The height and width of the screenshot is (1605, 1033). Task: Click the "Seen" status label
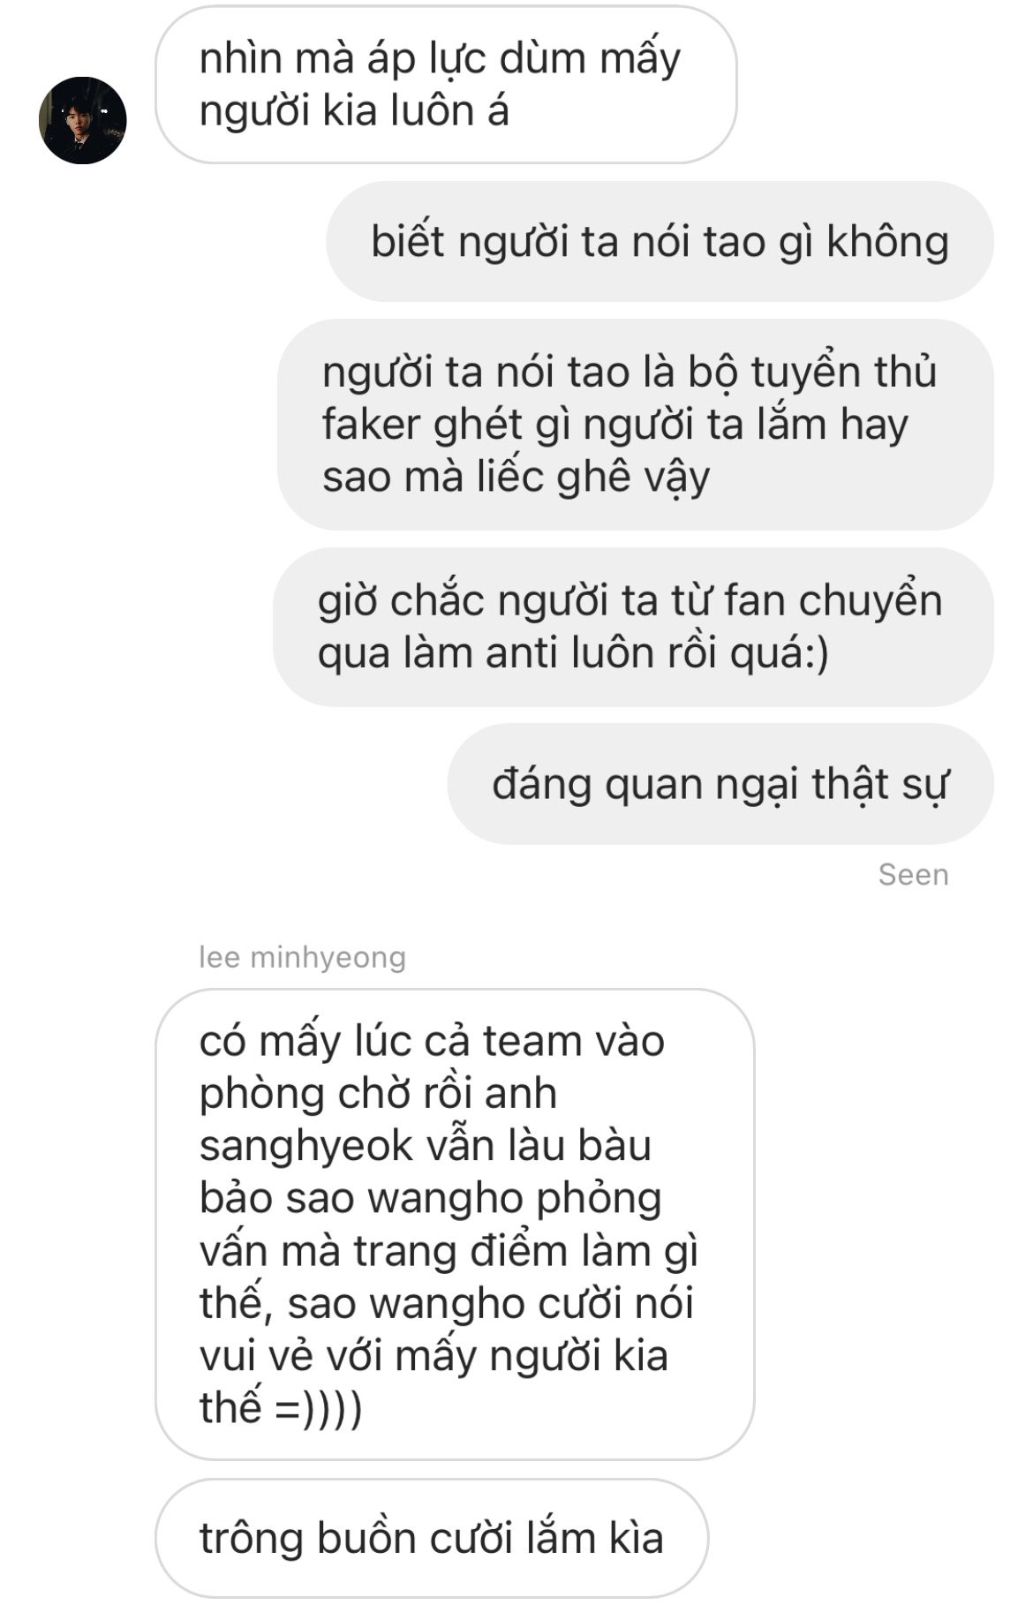(913, 875)
